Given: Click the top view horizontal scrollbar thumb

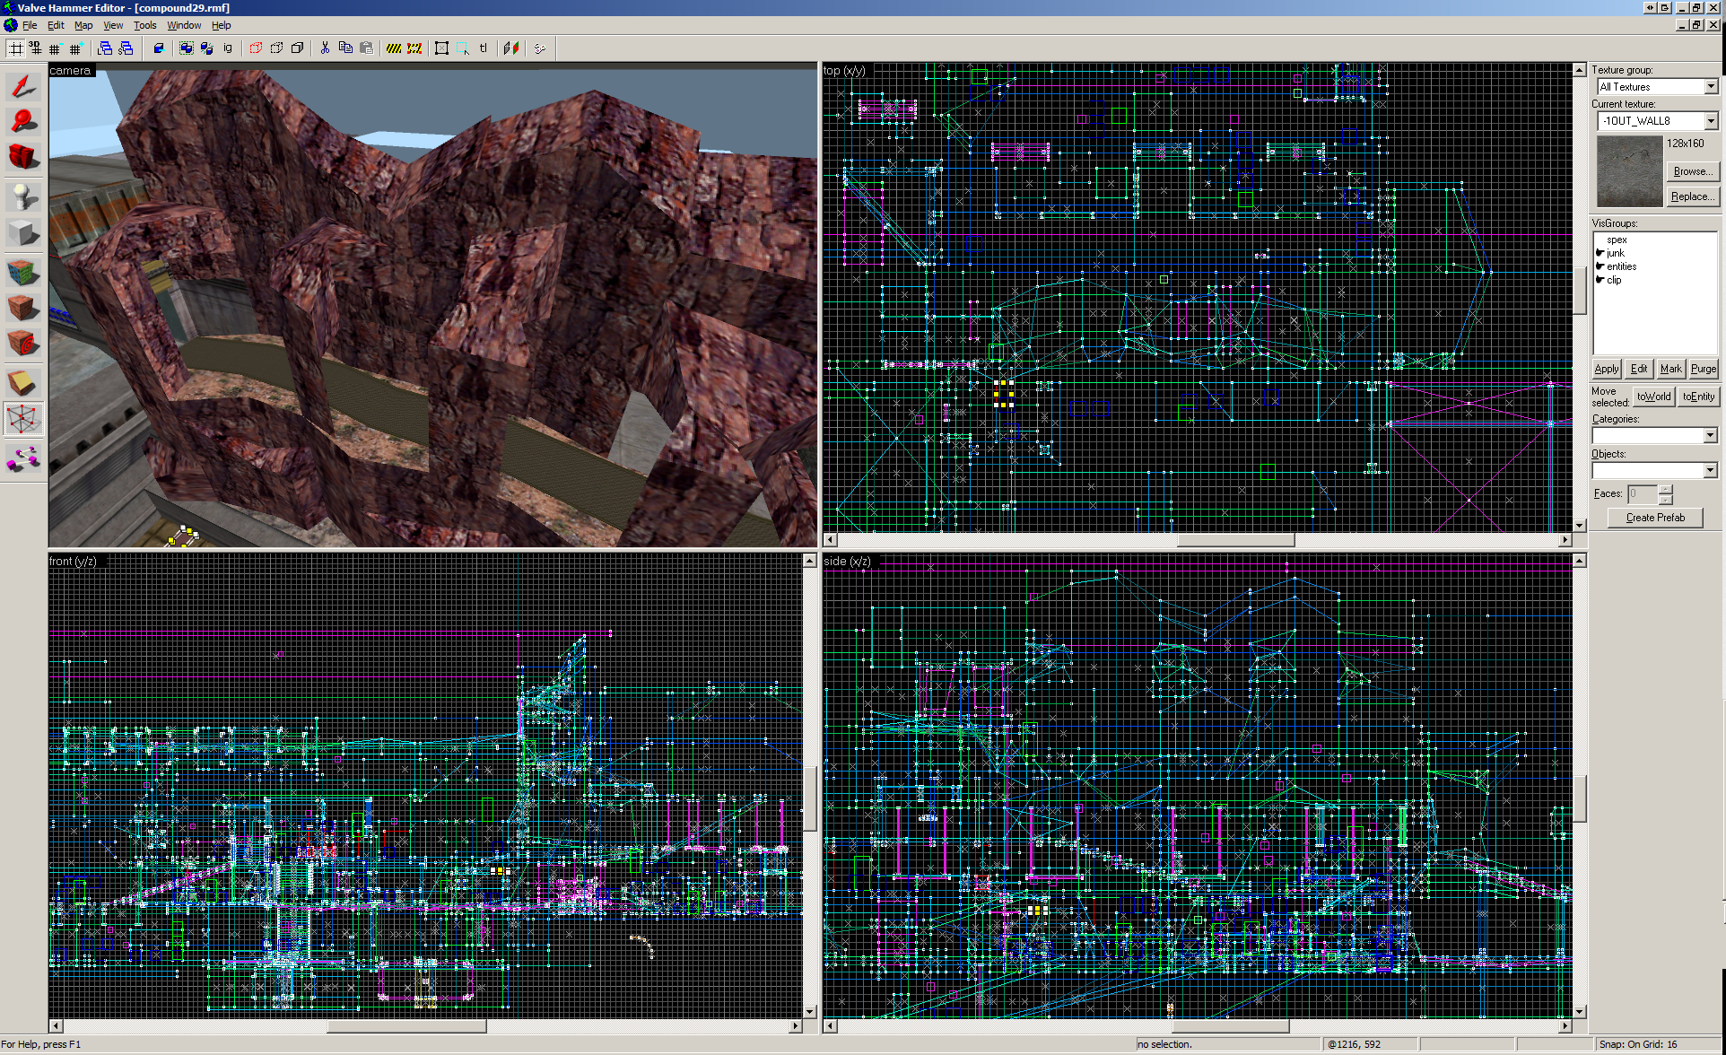Looking at the screenshot, I should click(x=1235, y=540).
